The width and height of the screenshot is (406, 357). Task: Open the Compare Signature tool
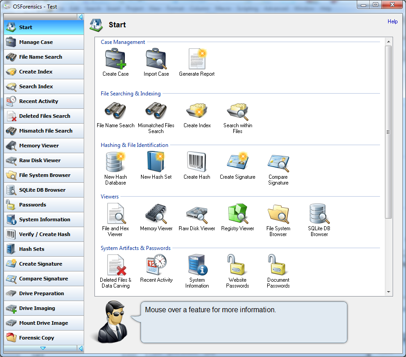point(278,163)
